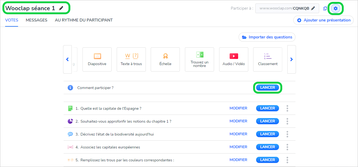Add a Diapositive slide question
Image resolution: width=358 pixels, height=167 pixels.
pos(97,59)
